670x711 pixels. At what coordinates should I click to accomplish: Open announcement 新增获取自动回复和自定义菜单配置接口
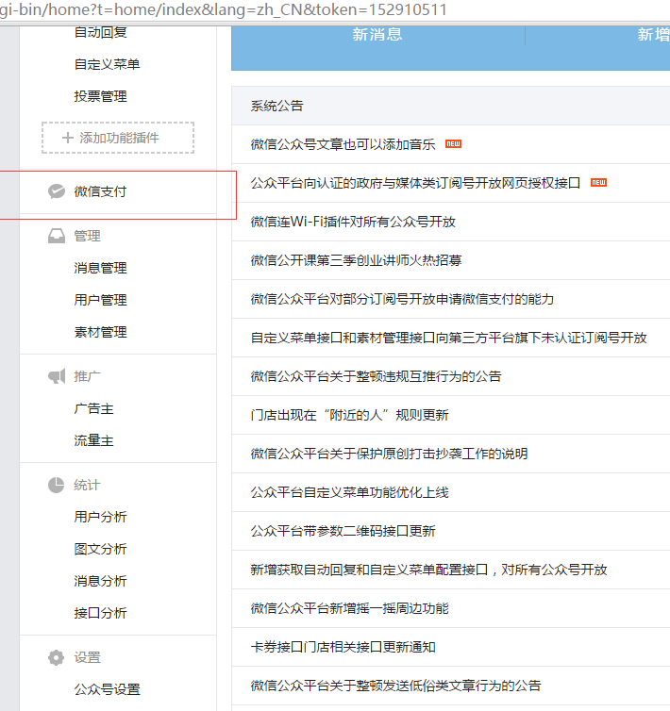pyautogui.click(x=428, y=570)
